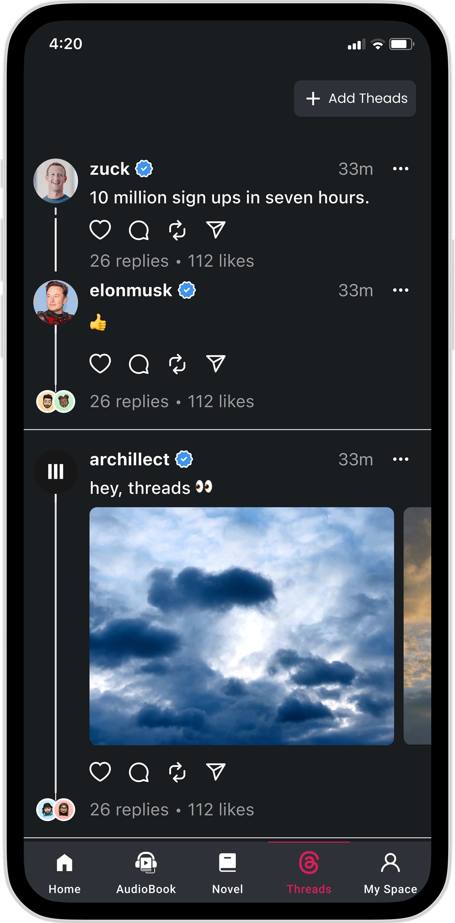This screenshot has height=923, width=455.
Task: Open more options for zuck's post
Action: pos(400,169)
